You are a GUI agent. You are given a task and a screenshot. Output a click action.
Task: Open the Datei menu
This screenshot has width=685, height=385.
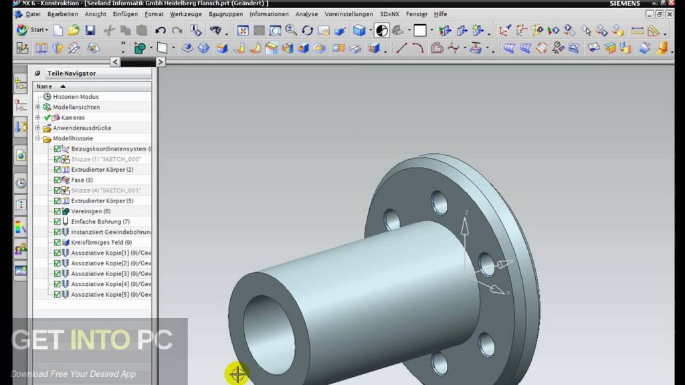[x=33, y=14]
